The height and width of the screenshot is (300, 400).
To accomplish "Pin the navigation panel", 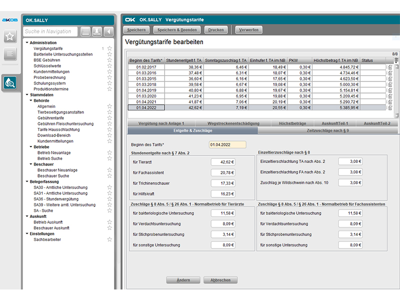I will pos(97,31).
